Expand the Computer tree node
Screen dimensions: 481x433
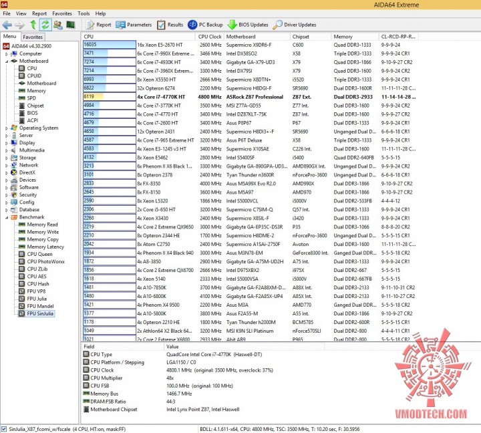click(x=7, y=54)
